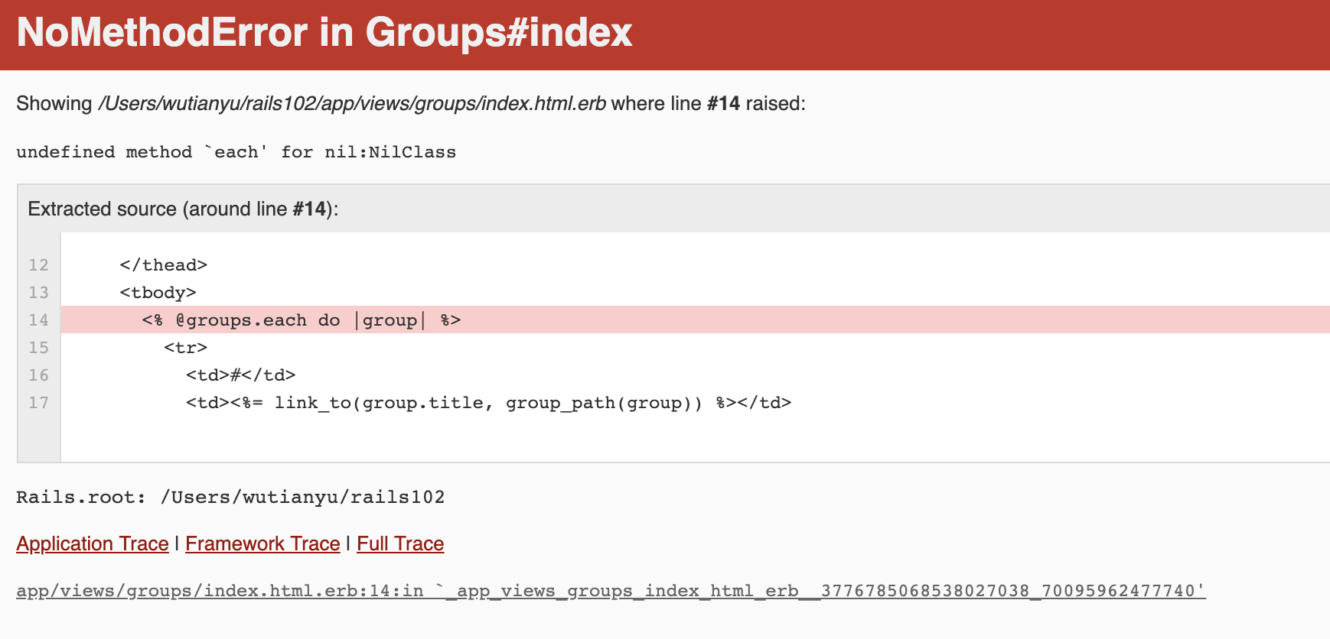Screen dimensions: 1330x639
Task: Click line number 13 in source gutter
Action: pos(38,293)
